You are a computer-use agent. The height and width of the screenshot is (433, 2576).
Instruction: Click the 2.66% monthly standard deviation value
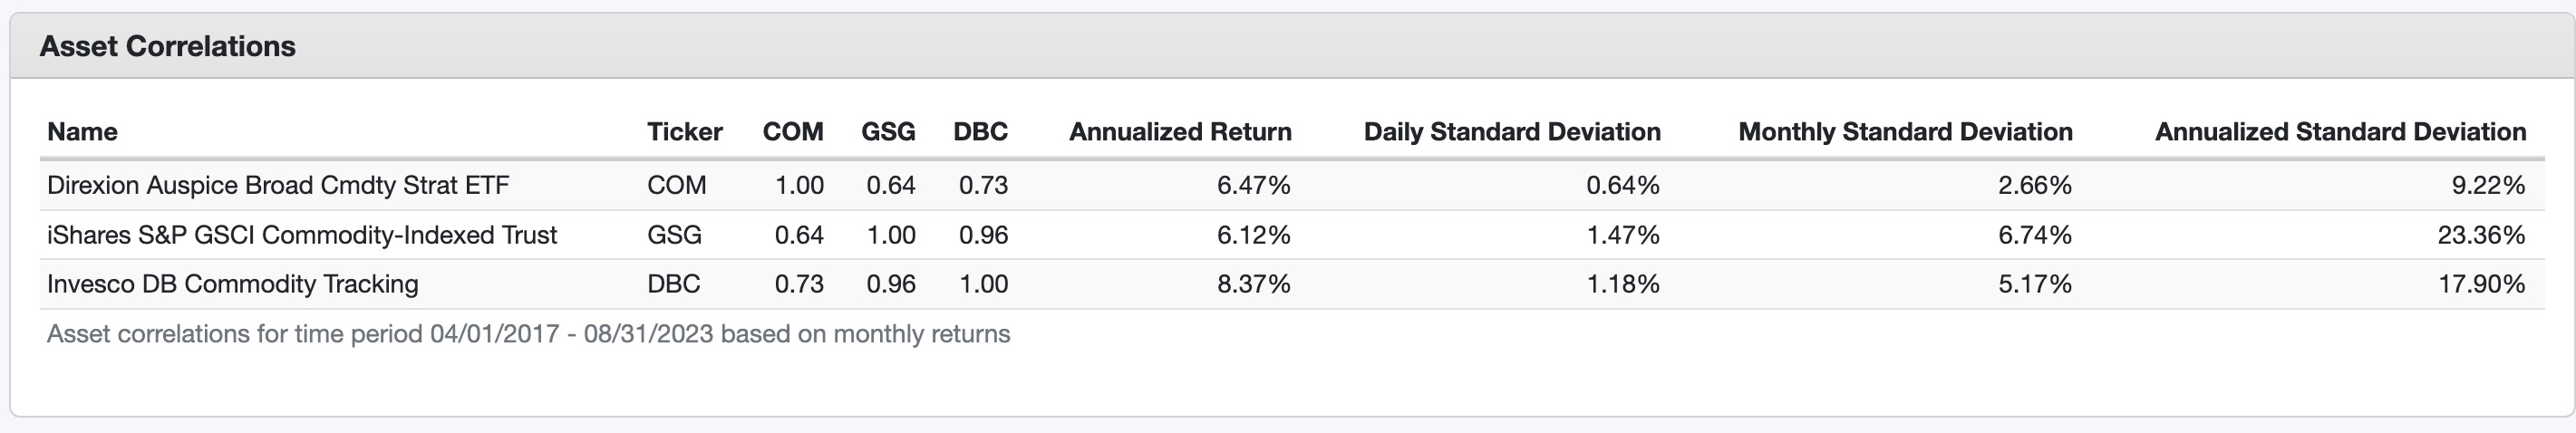pos(2035,185)
